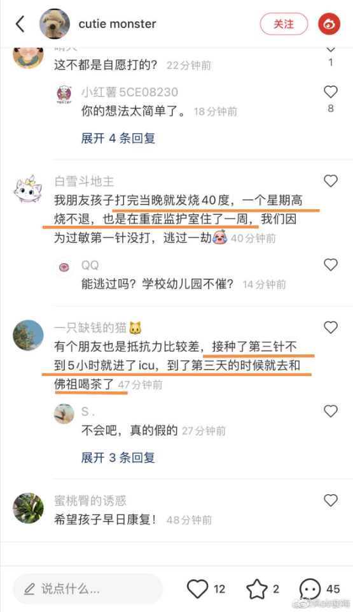The width and height of the screenshot is (353, 612).
Task: Tap the 说点什么 comment input field
Action: coord(88,588)
